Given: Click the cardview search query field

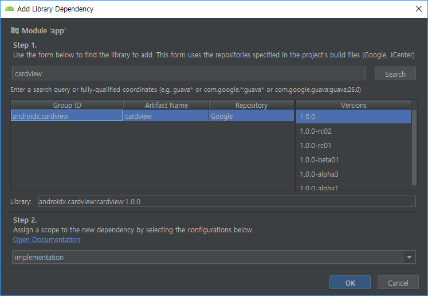Looking at the screenshot, I should click(189, 73).
